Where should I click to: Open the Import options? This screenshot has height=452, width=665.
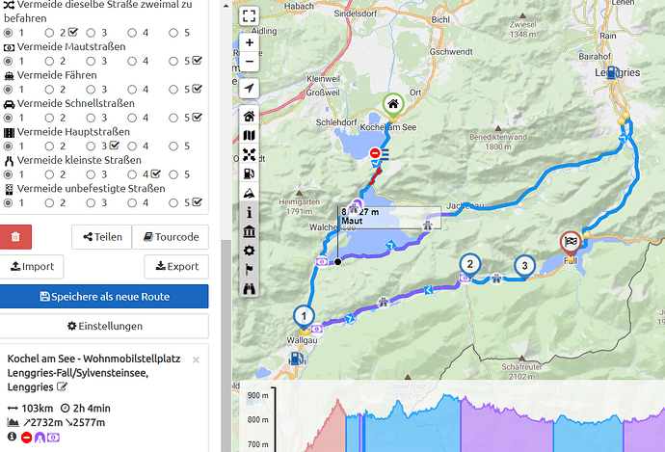tap(32, 267)
